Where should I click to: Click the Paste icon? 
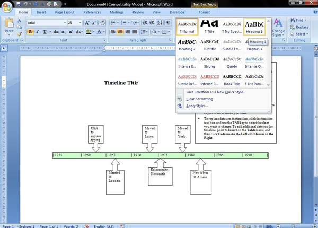[8, 25]
